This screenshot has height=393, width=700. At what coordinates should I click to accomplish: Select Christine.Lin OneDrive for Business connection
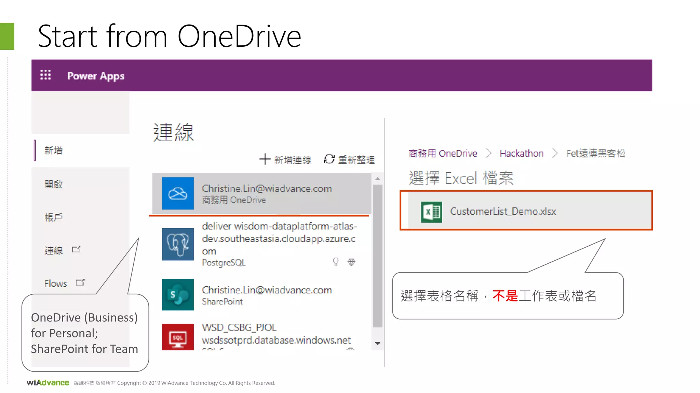[262, 193]
